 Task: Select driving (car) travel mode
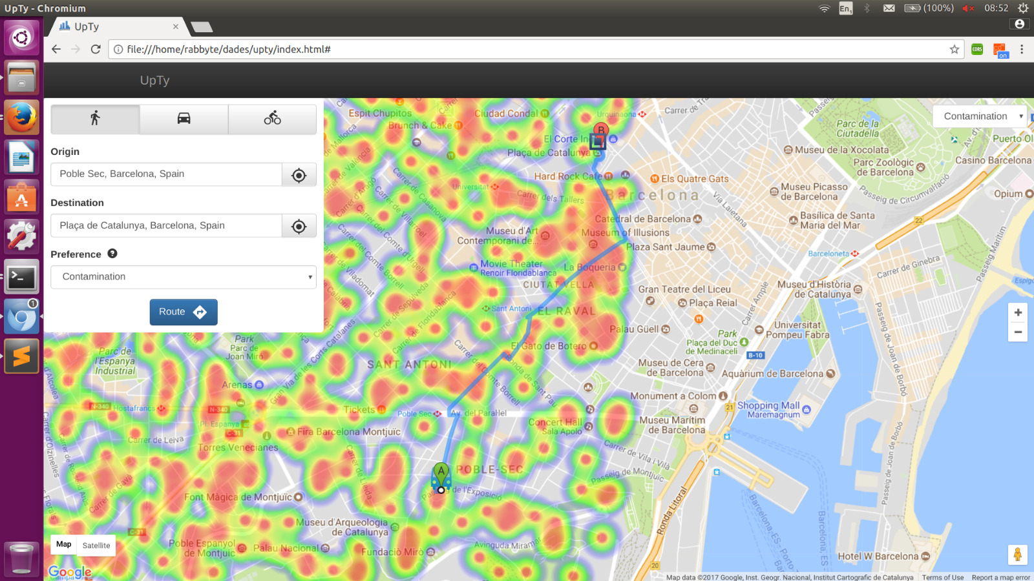click(x=184, y=119)
